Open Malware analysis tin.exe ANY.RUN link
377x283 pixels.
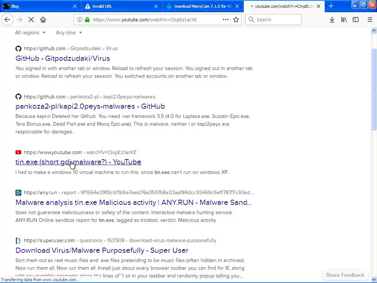pyautogui.click(x=134, y=203)
